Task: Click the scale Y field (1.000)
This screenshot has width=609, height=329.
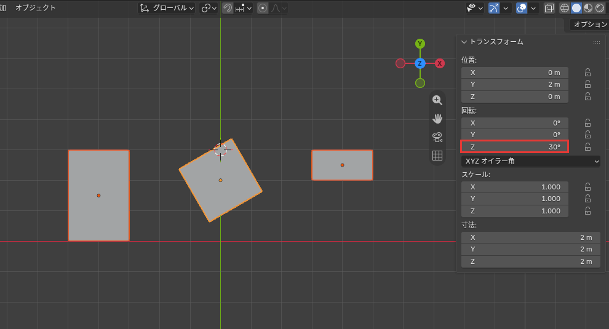Action: [515, 199]
